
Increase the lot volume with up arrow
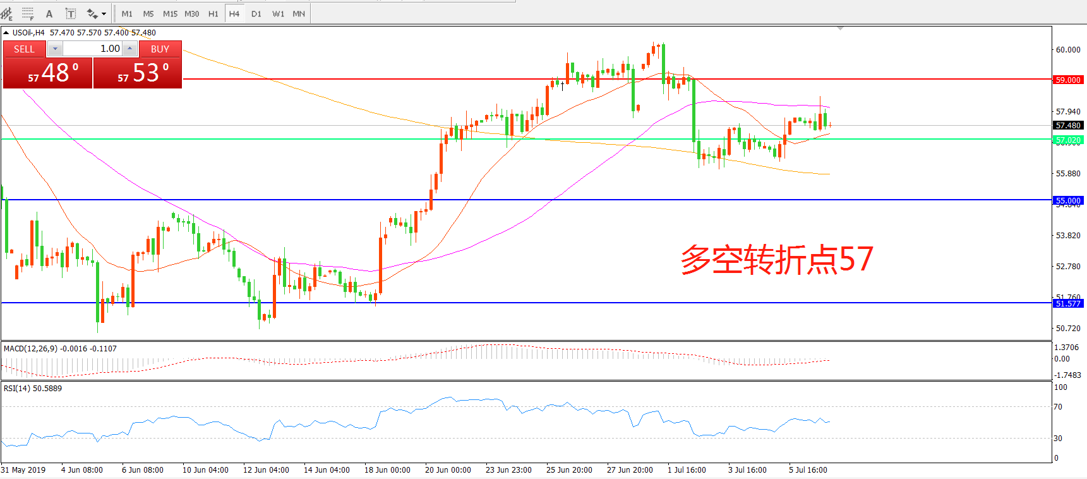pyautogui.click(x=129, y=49)
